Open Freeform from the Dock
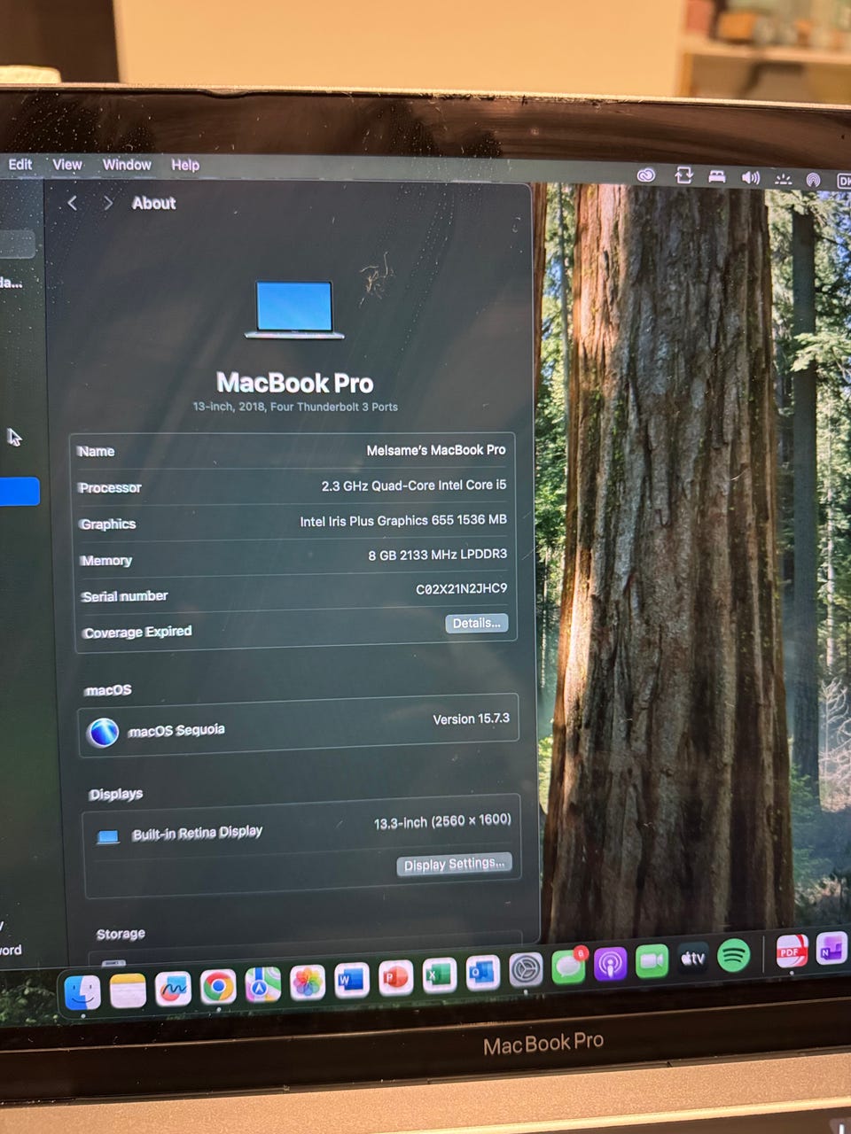Image resolution: width=851 pixels, height=1134 pixels. [173, 988]
